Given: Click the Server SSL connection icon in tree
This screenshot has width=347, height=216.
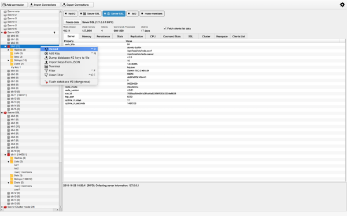Looking at the screenshot, I should [x=5, y=113].
